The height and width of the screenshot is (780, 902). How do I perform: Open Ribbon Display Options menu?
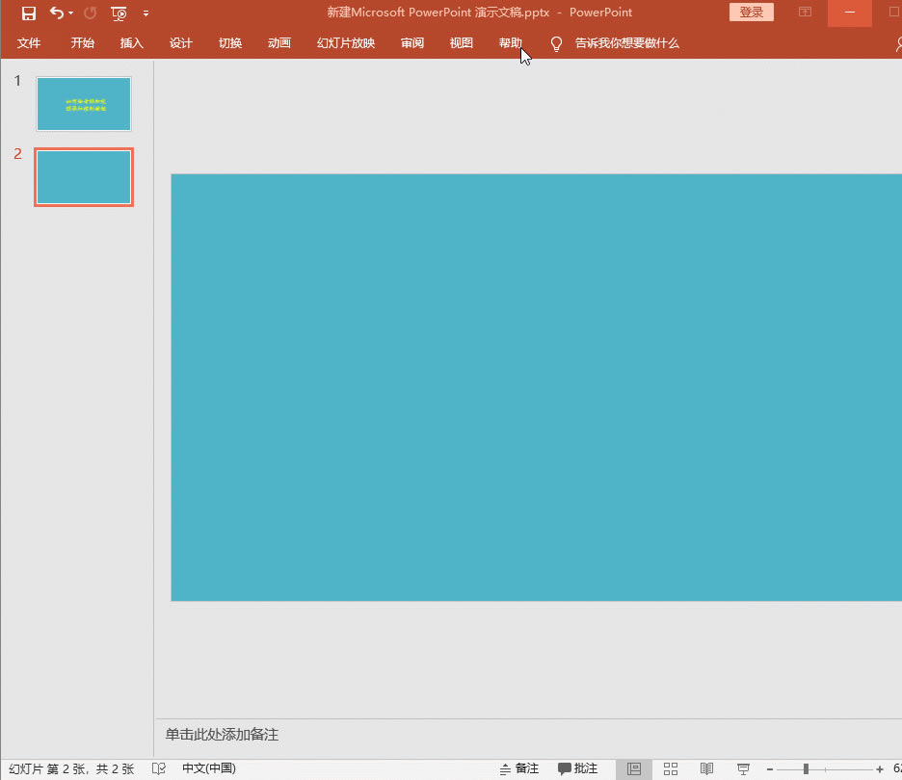[x=805, y=13]
